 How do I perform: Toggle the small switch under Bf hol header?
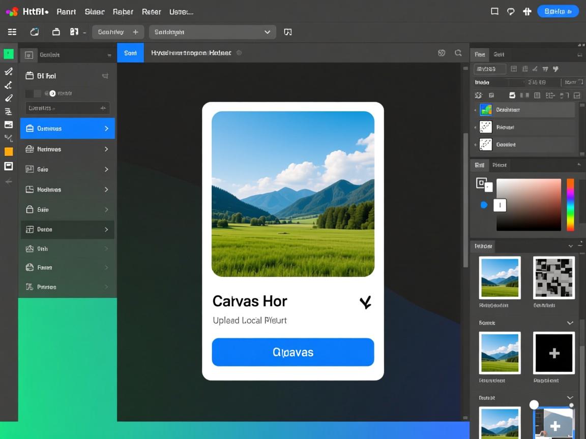[x=51, y=93]
